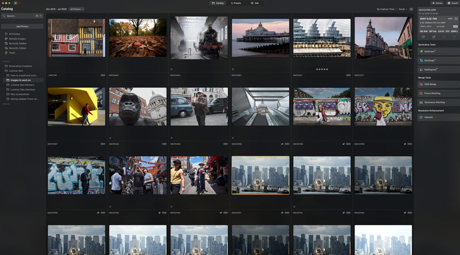Launch the GenExpand tool
Screen dimensions: 460x255
[x=438, y=69]
